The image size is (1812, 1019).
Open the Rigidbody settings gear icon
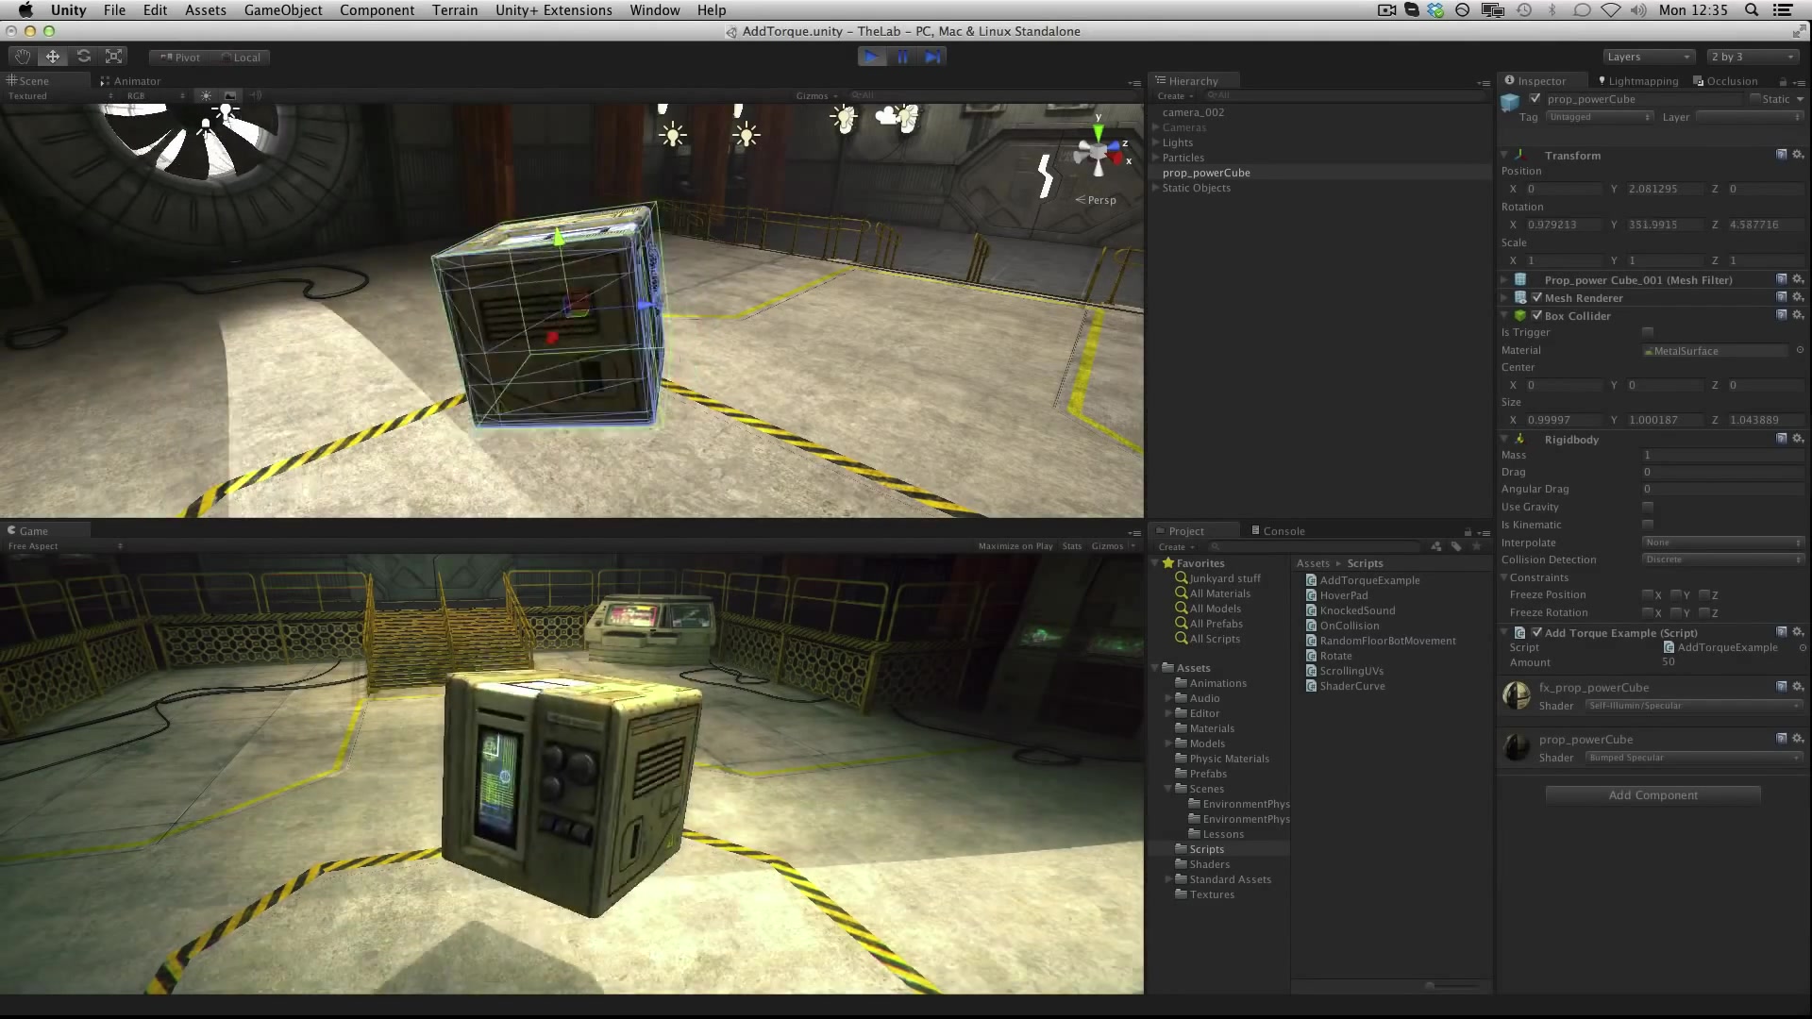(x=1799, y=439)
